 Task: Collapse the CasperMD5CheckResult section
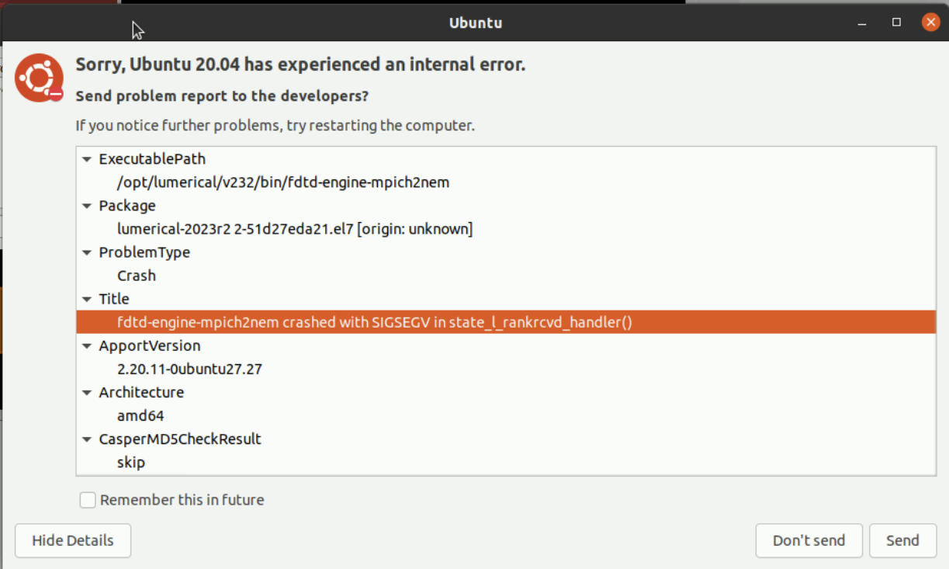[87, 439]
